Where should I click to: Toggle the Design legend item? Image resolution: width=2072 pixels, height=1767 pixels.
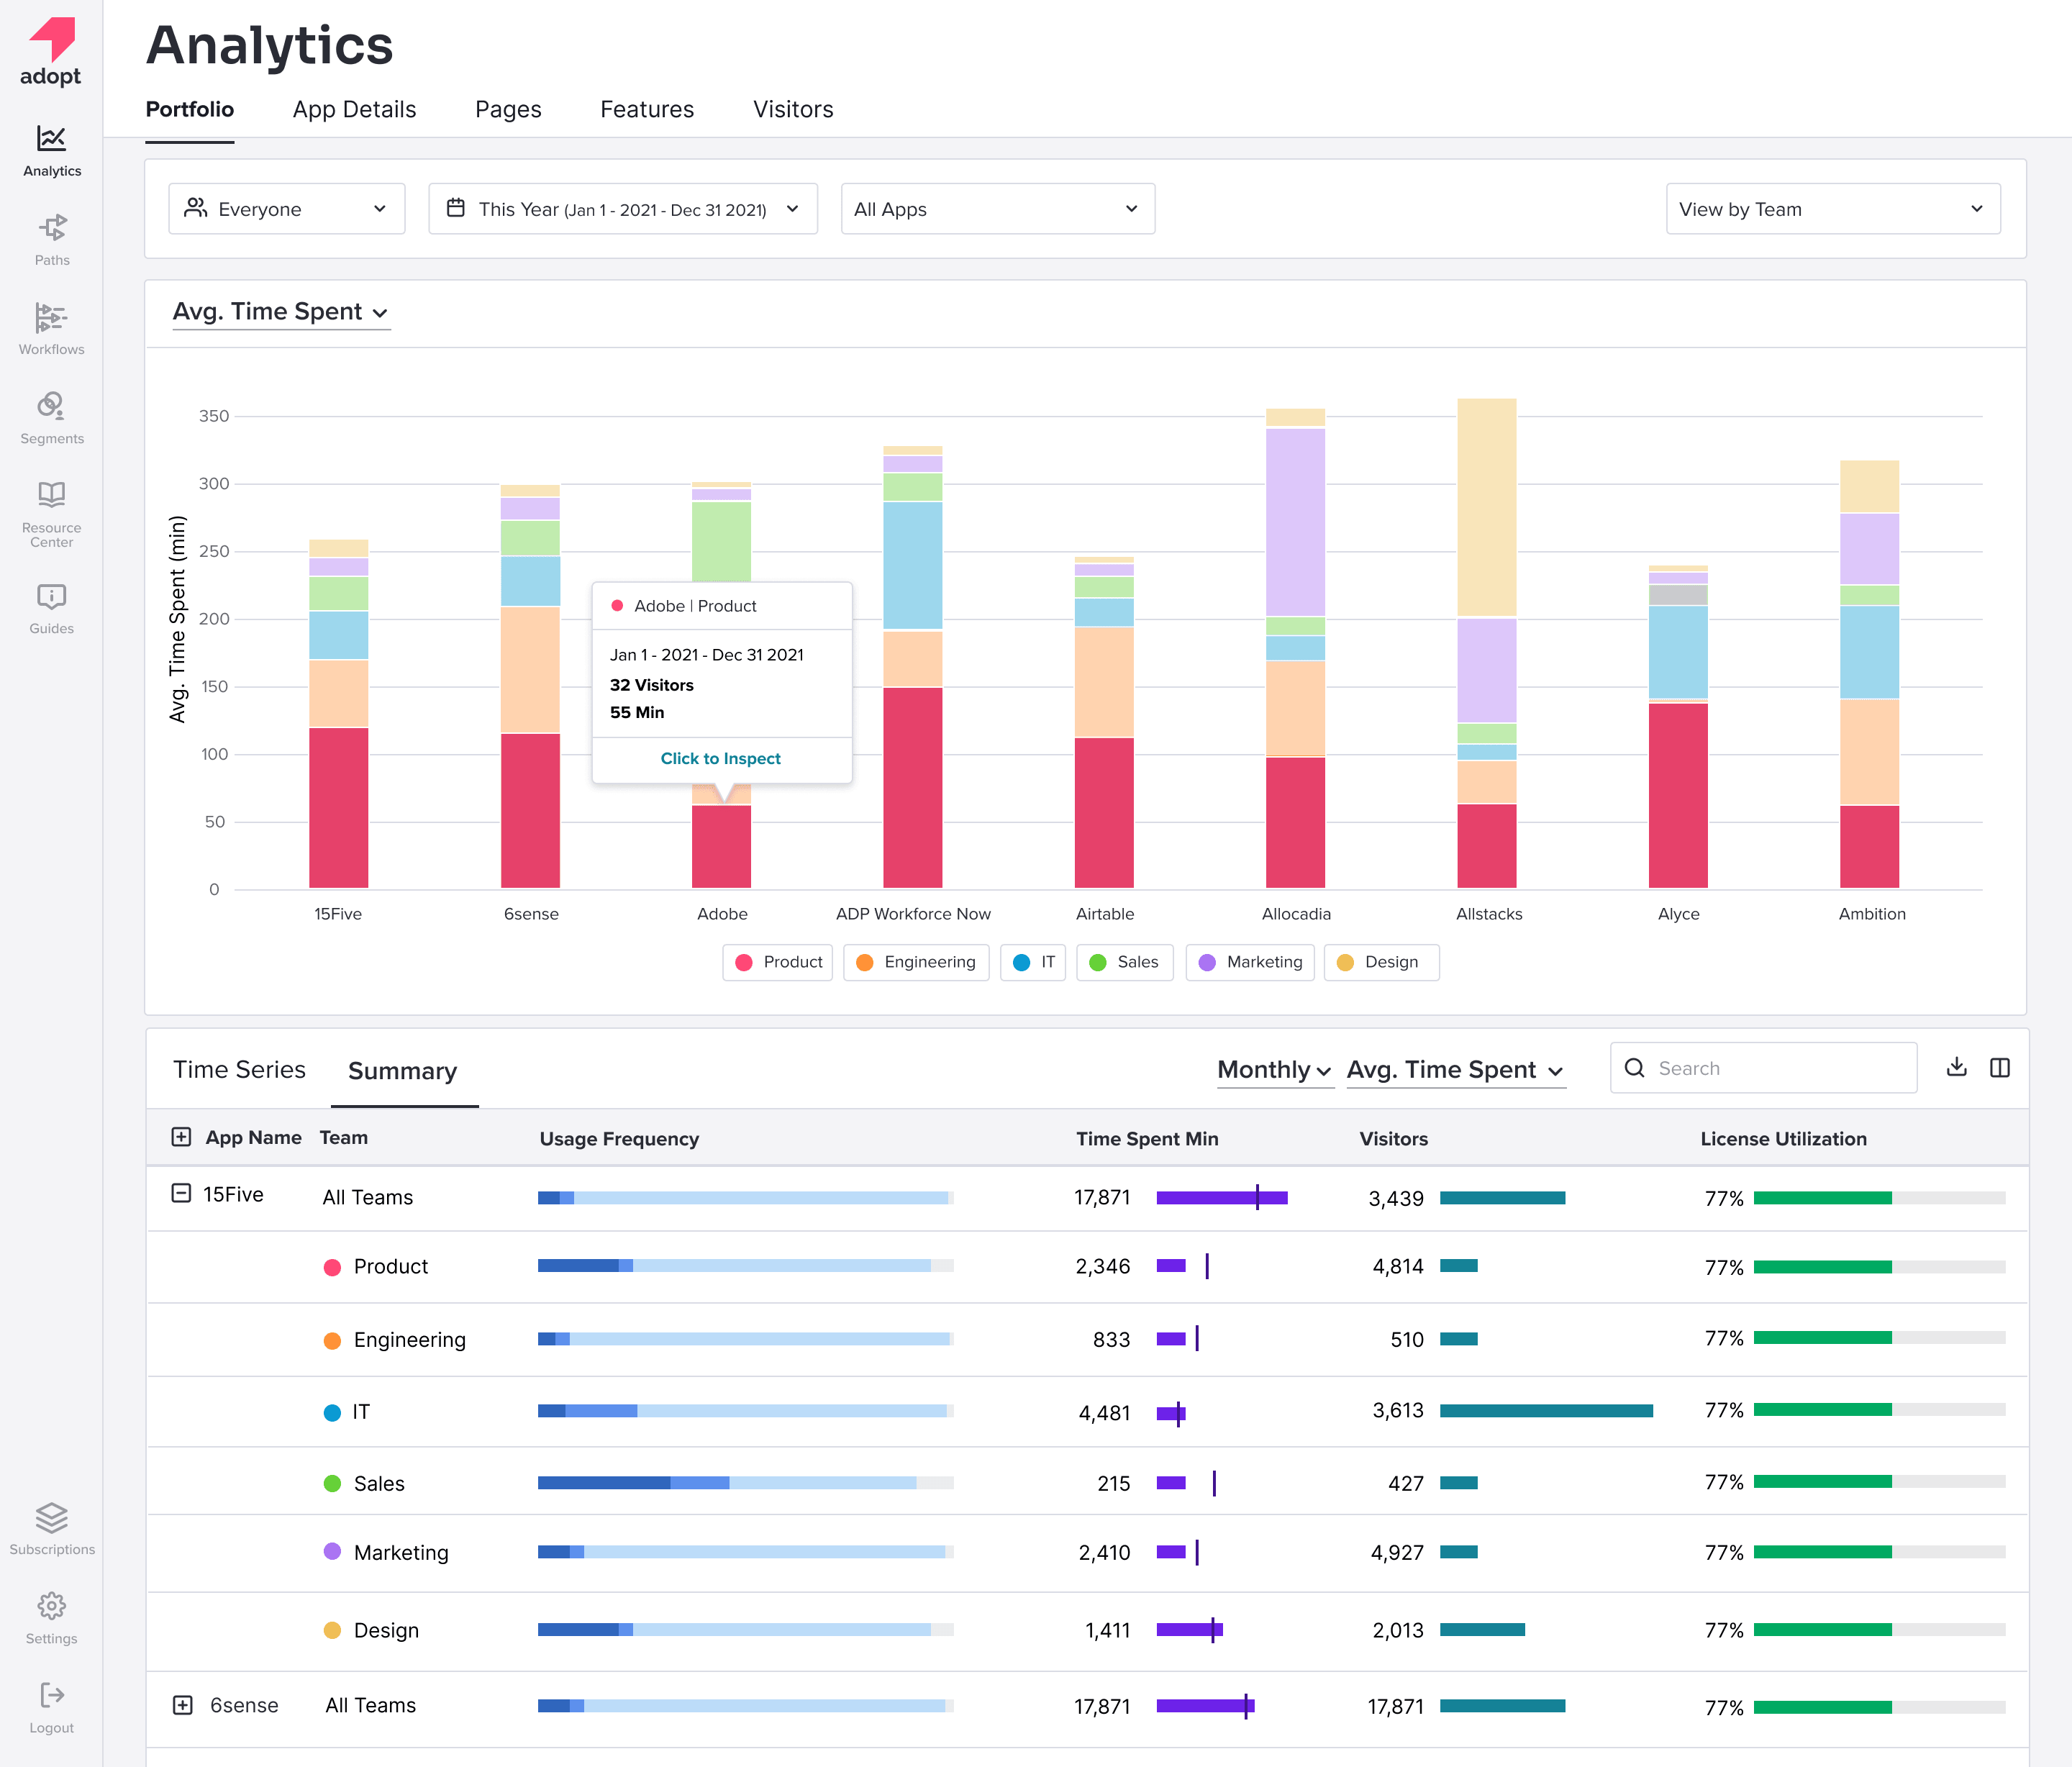1382,962
